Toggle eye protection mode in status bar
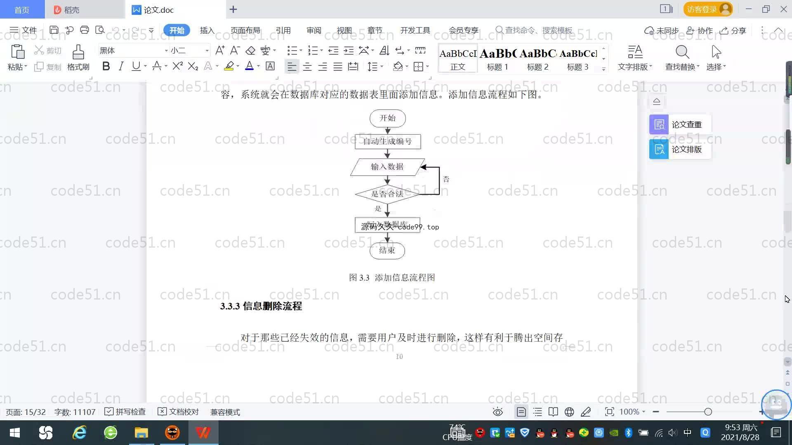792x445 pixels. tap(498, 412)
